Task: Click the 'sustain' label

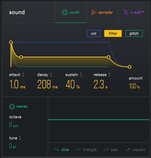Action: tap(72, 75)
